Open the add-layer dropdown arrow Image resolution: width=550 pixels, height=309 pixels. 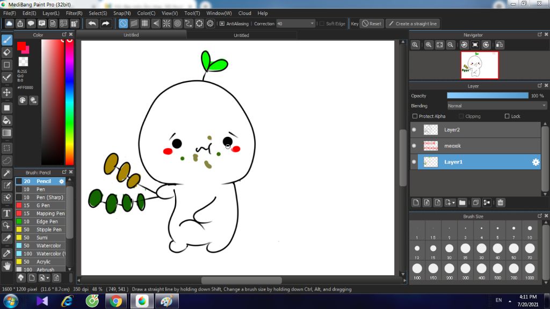click(x=454, y=203)
